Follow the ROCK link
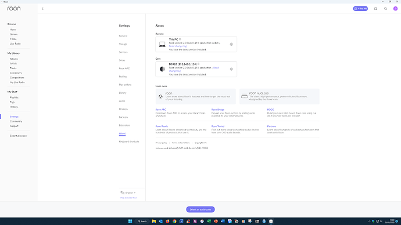 tap(270, 110)
